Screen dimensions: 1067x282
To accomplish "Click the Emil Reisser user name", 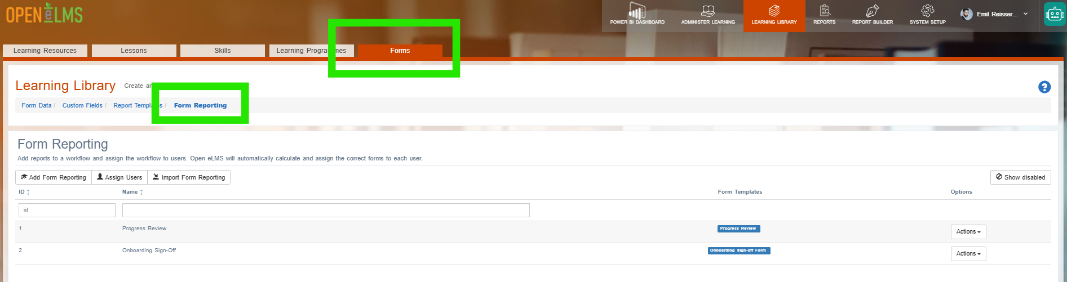I will tap(997, 14).
